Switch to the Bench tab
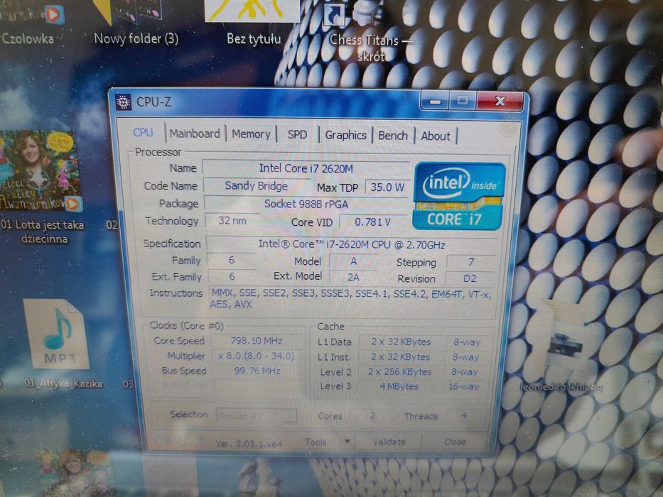 point(393,136)
